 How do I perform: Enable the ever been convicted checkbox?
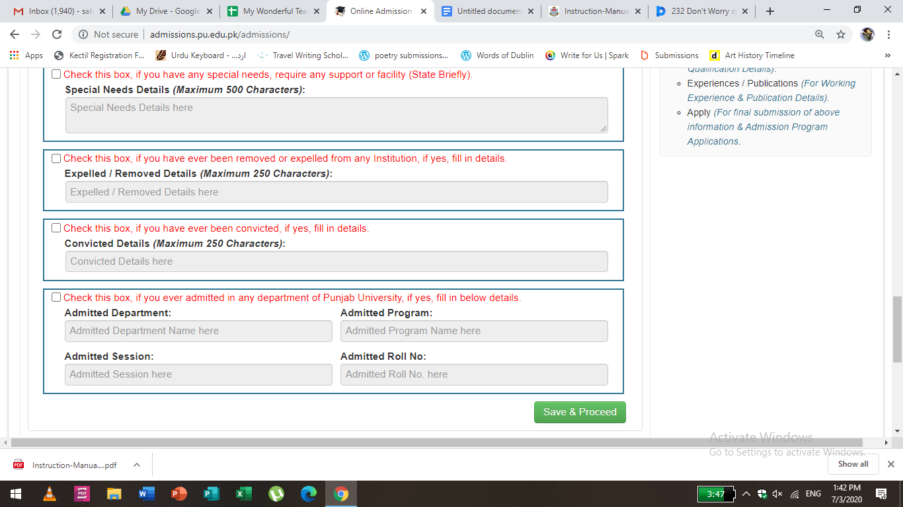coord(56,228)
